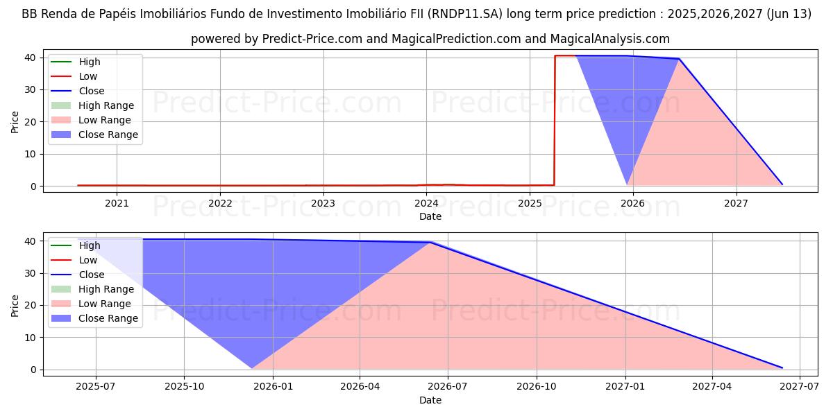This screenshot has height=416, width=833.
Task: Click the red Low line marker in lower legend
Action: (63, 261)
